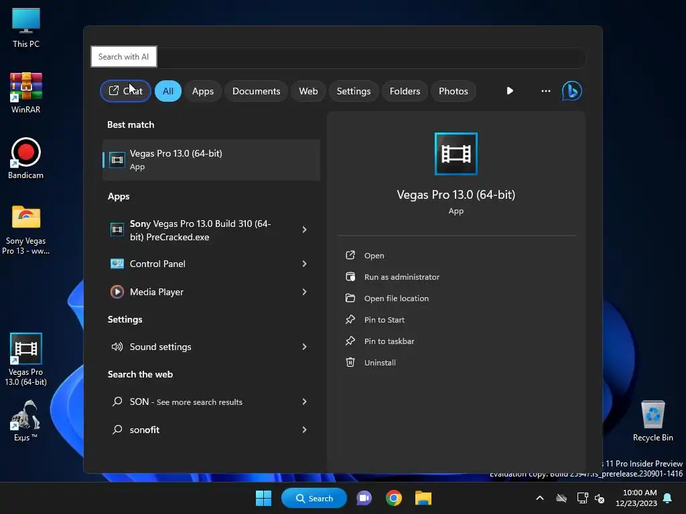Click the Uninstall trash icon

pos(350,362)
